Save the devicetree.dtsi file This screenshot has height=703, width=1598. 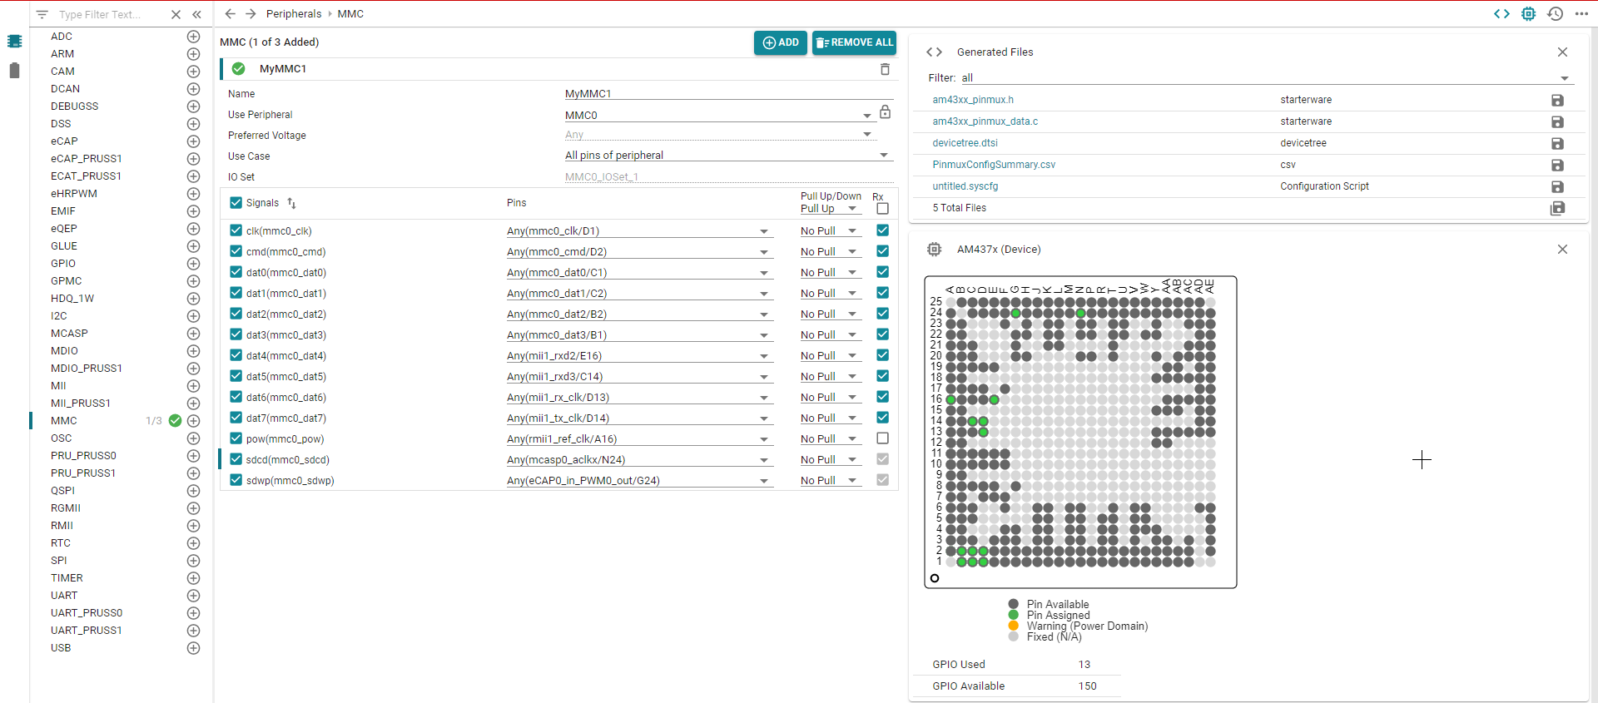[1557, 144]
